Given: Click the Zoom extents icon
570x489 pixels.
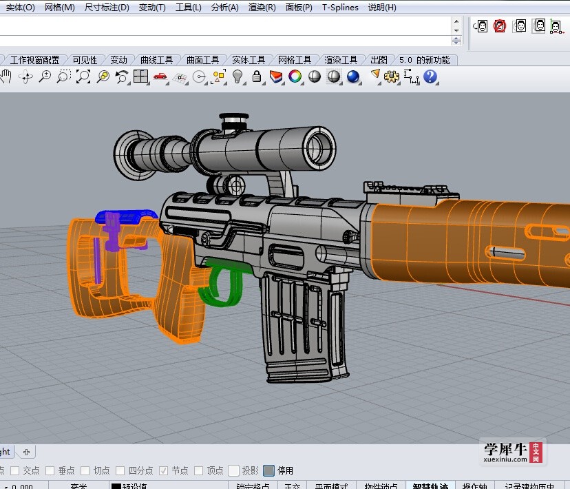Looking at the screenshot, I should tap(83, 76).
